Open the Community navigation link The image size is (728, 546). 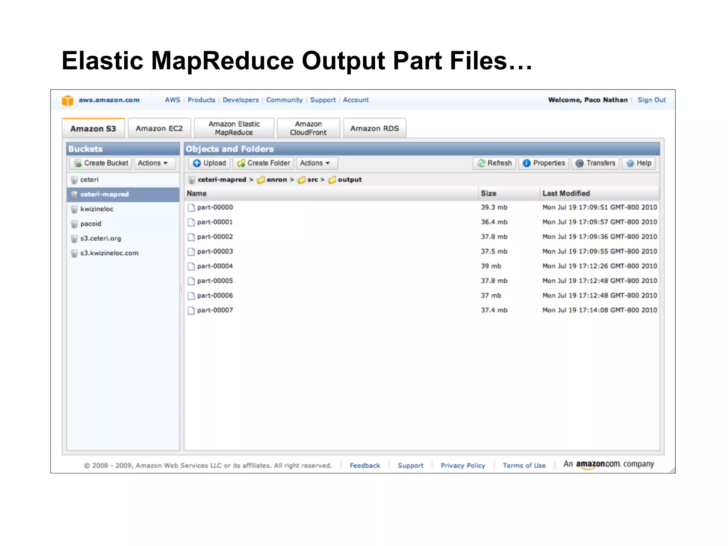(x=284, y=100)
